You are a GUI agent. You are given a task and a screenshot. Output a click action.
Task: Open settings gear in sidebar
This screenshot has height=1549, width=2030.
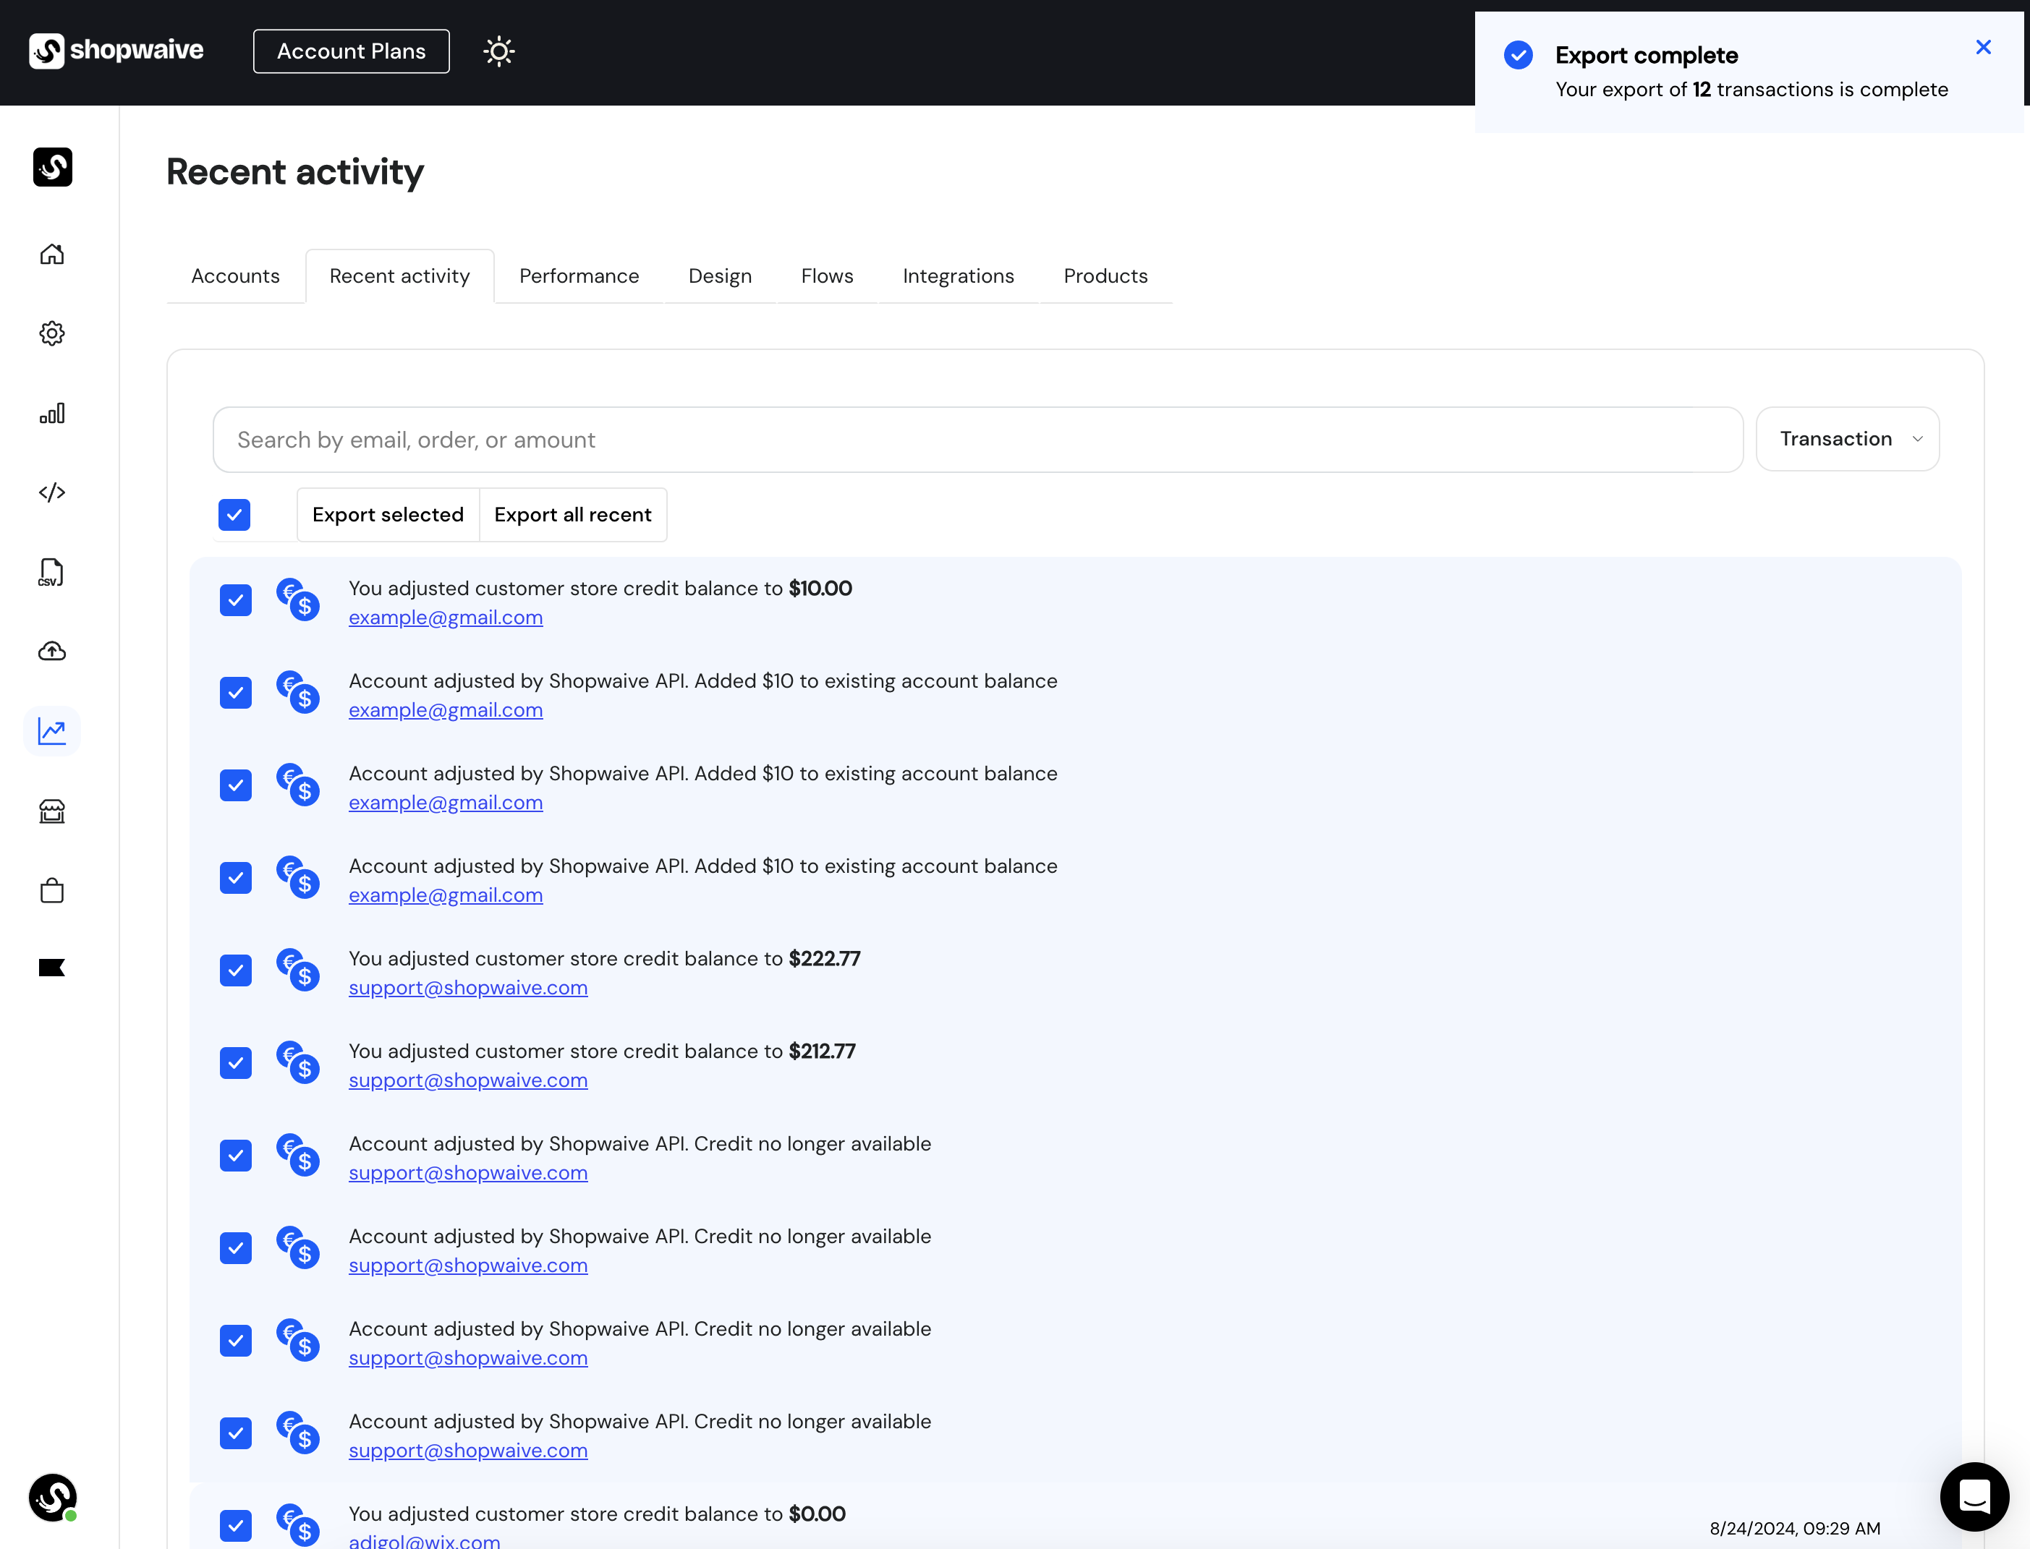[x=53, y=334]
